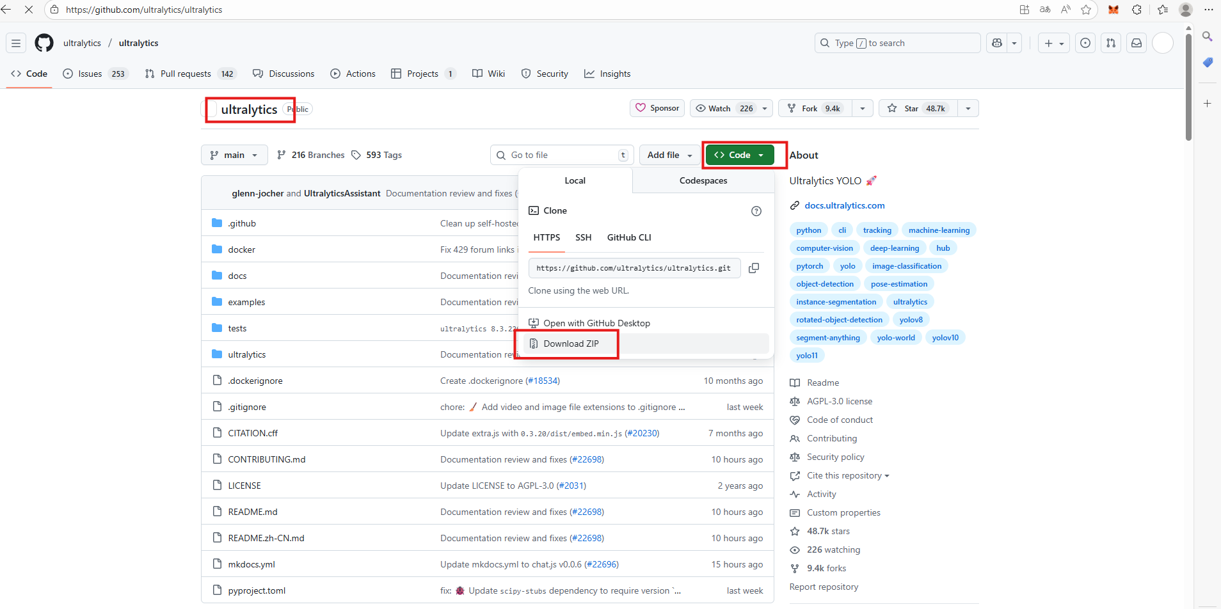Click the HTTPS clone URL text field

tap(634, 268)
